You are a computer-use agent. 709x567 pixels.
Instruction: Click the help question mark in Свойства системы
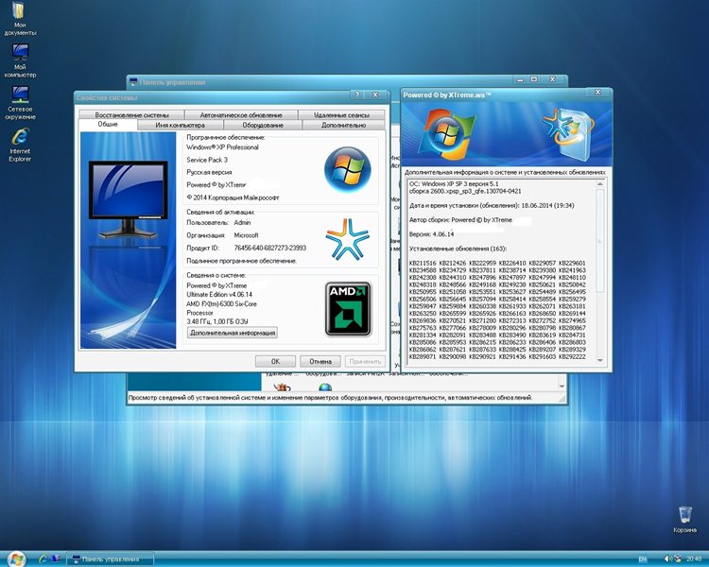[x=357, y=94]
